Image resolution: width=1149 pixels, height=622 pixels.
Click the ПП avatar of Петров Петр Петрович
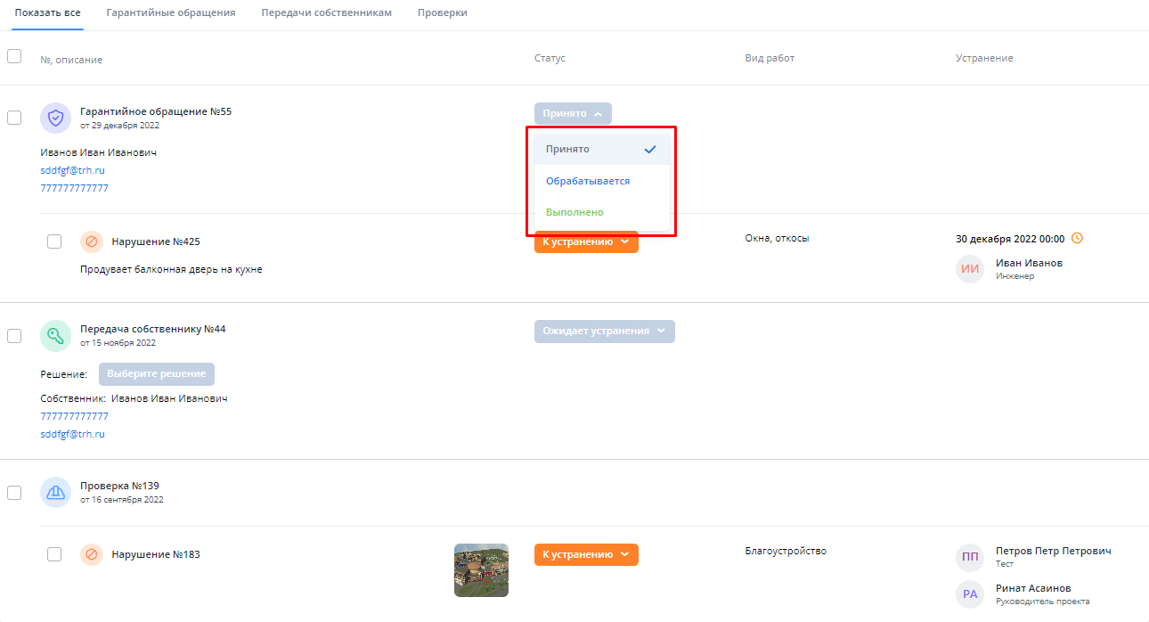coord(970,557)
